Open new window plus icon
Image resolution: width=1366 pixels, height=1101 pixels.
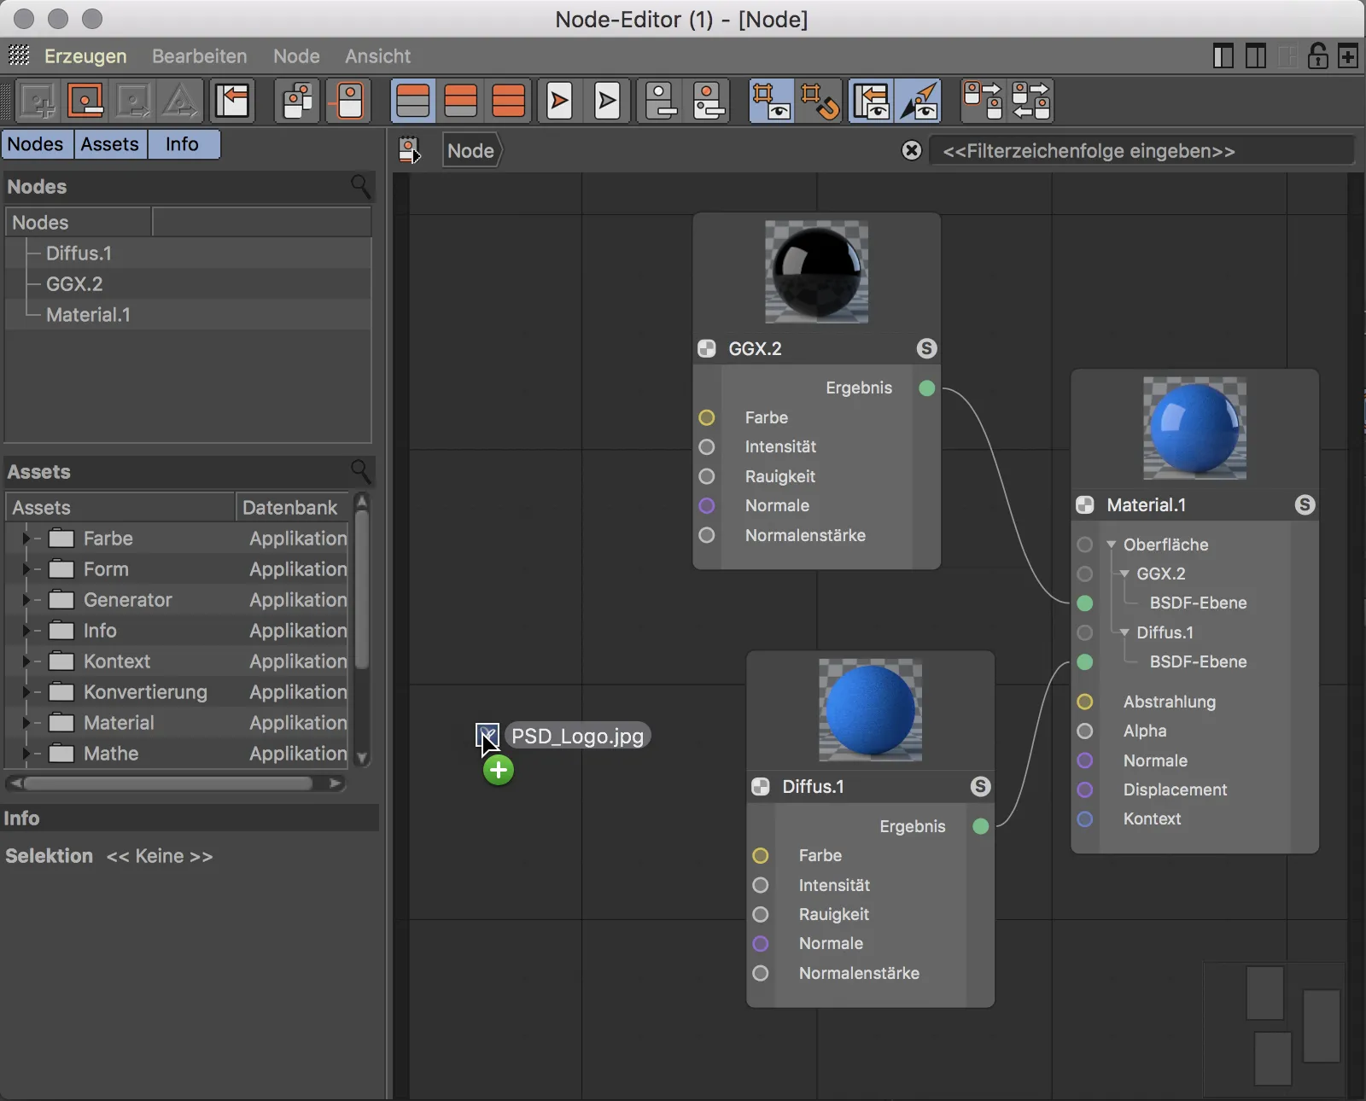(1348, 56)
